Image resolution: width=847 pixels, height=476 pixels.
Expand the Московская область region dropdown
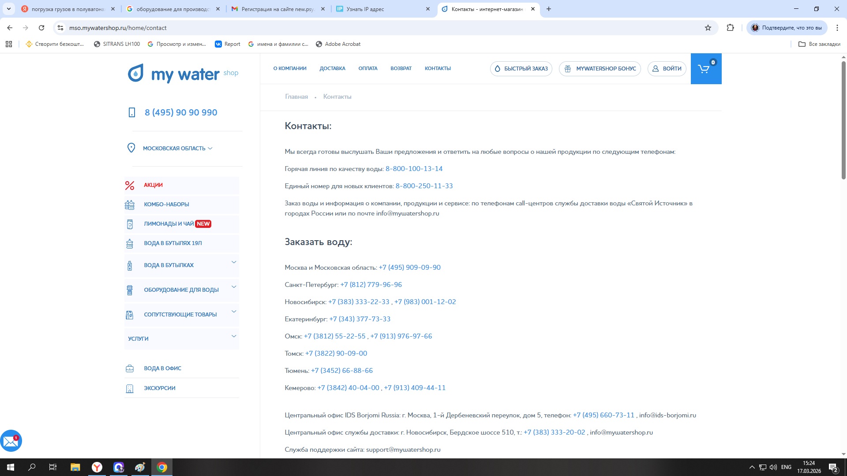pyautogui.click(x=177, y=149)
